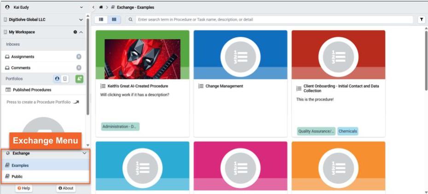
Task: Click the search magnifier icon
Action: point(131,20)
